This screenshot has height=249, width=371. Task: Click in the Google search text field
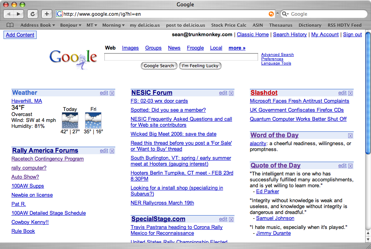tap(181, 57)
